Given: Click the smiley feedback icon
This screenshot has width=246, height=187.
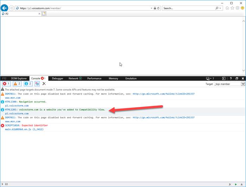Looking at the screenshot, I should (x=242, y=8).
